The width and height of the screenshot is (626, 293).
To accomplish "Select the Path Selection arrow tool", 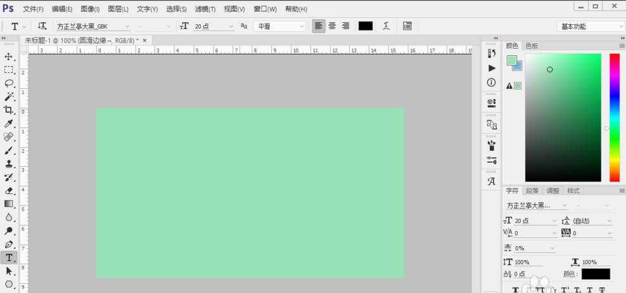I will [x=8, y=271].
